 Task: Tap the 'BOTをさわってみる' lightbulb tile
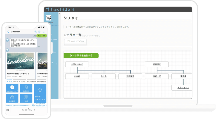point(40,93)
